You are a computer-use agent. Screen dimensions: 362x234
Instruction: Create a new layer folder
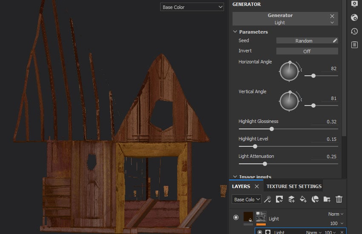coord(327,199)
